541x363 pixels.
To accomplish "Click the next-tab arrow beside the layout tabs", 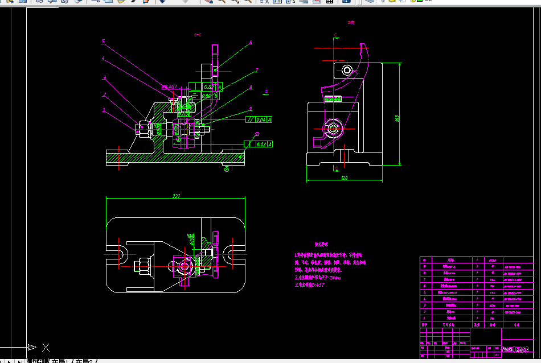I will [x=9, y=361].
